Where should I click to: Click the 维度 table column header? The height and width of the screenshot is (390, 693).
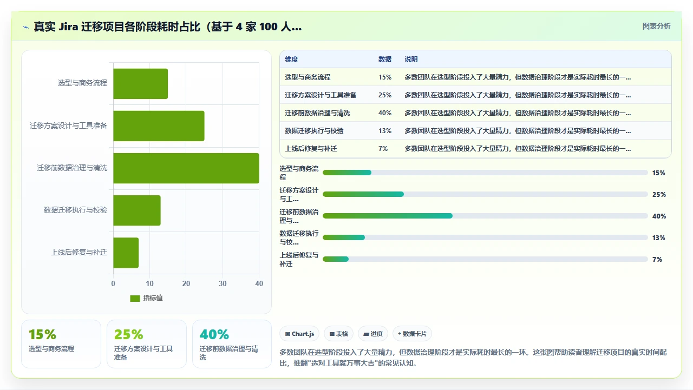pyautogui.click(x=291, y=60)
